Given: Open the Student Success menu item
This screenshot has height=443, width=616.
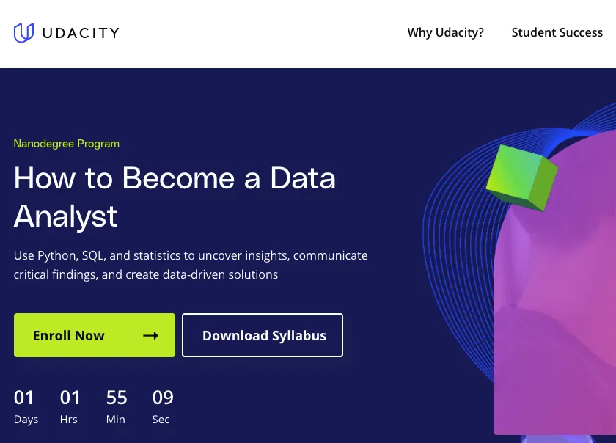Looking at the screenshot, I should 557,33.
